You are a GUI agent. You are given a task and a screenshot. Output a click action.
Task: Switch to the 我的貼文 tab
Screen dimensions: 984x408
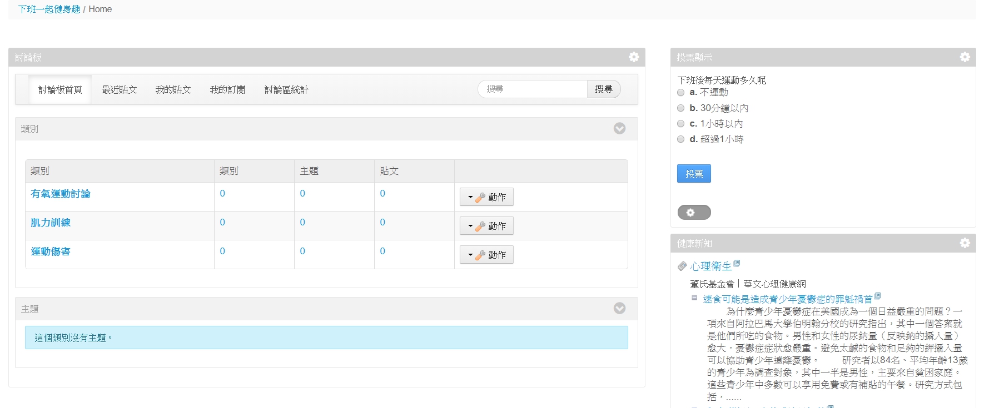coord(173,90)
